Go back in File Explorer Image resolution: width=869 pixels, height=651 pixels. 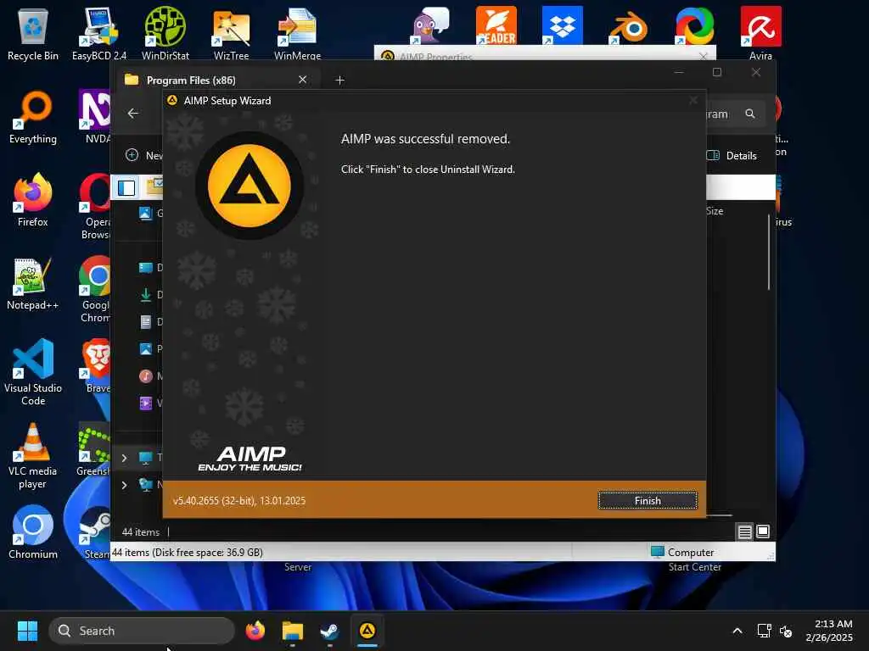coord(133,114)
